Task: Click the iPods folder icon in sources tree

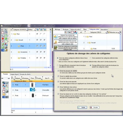Action: click(x=19, y=46)
